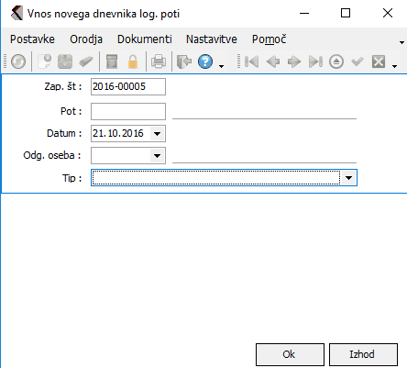The height and width of the screenshot is (368, 407).
Task: Expand the Odg. oseba dropdown
Action: 158,156
